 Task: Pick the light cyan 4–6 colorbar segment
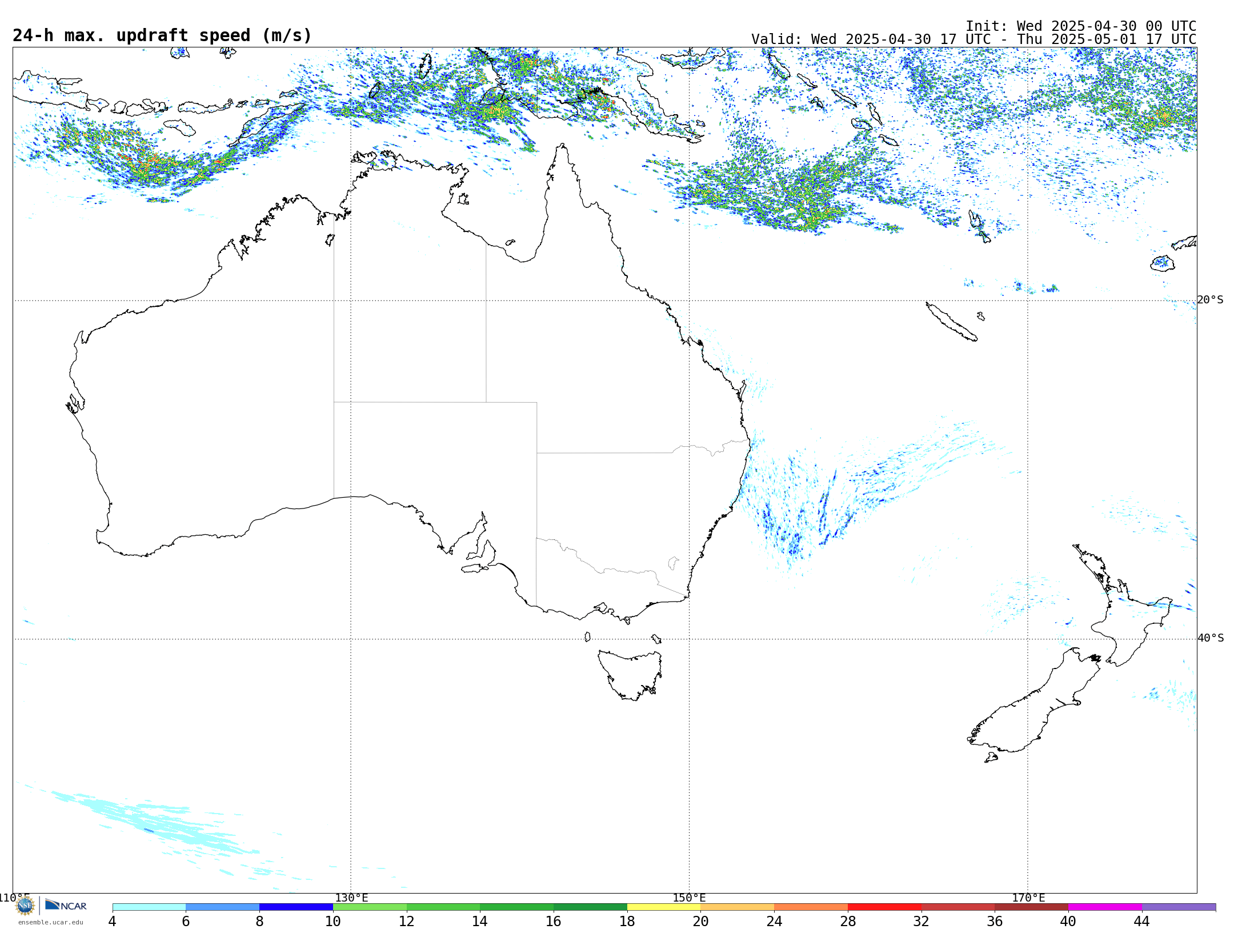point(149,907)
